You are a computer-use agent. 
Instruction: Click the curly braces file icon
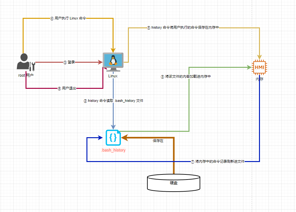tap(113, 138)
